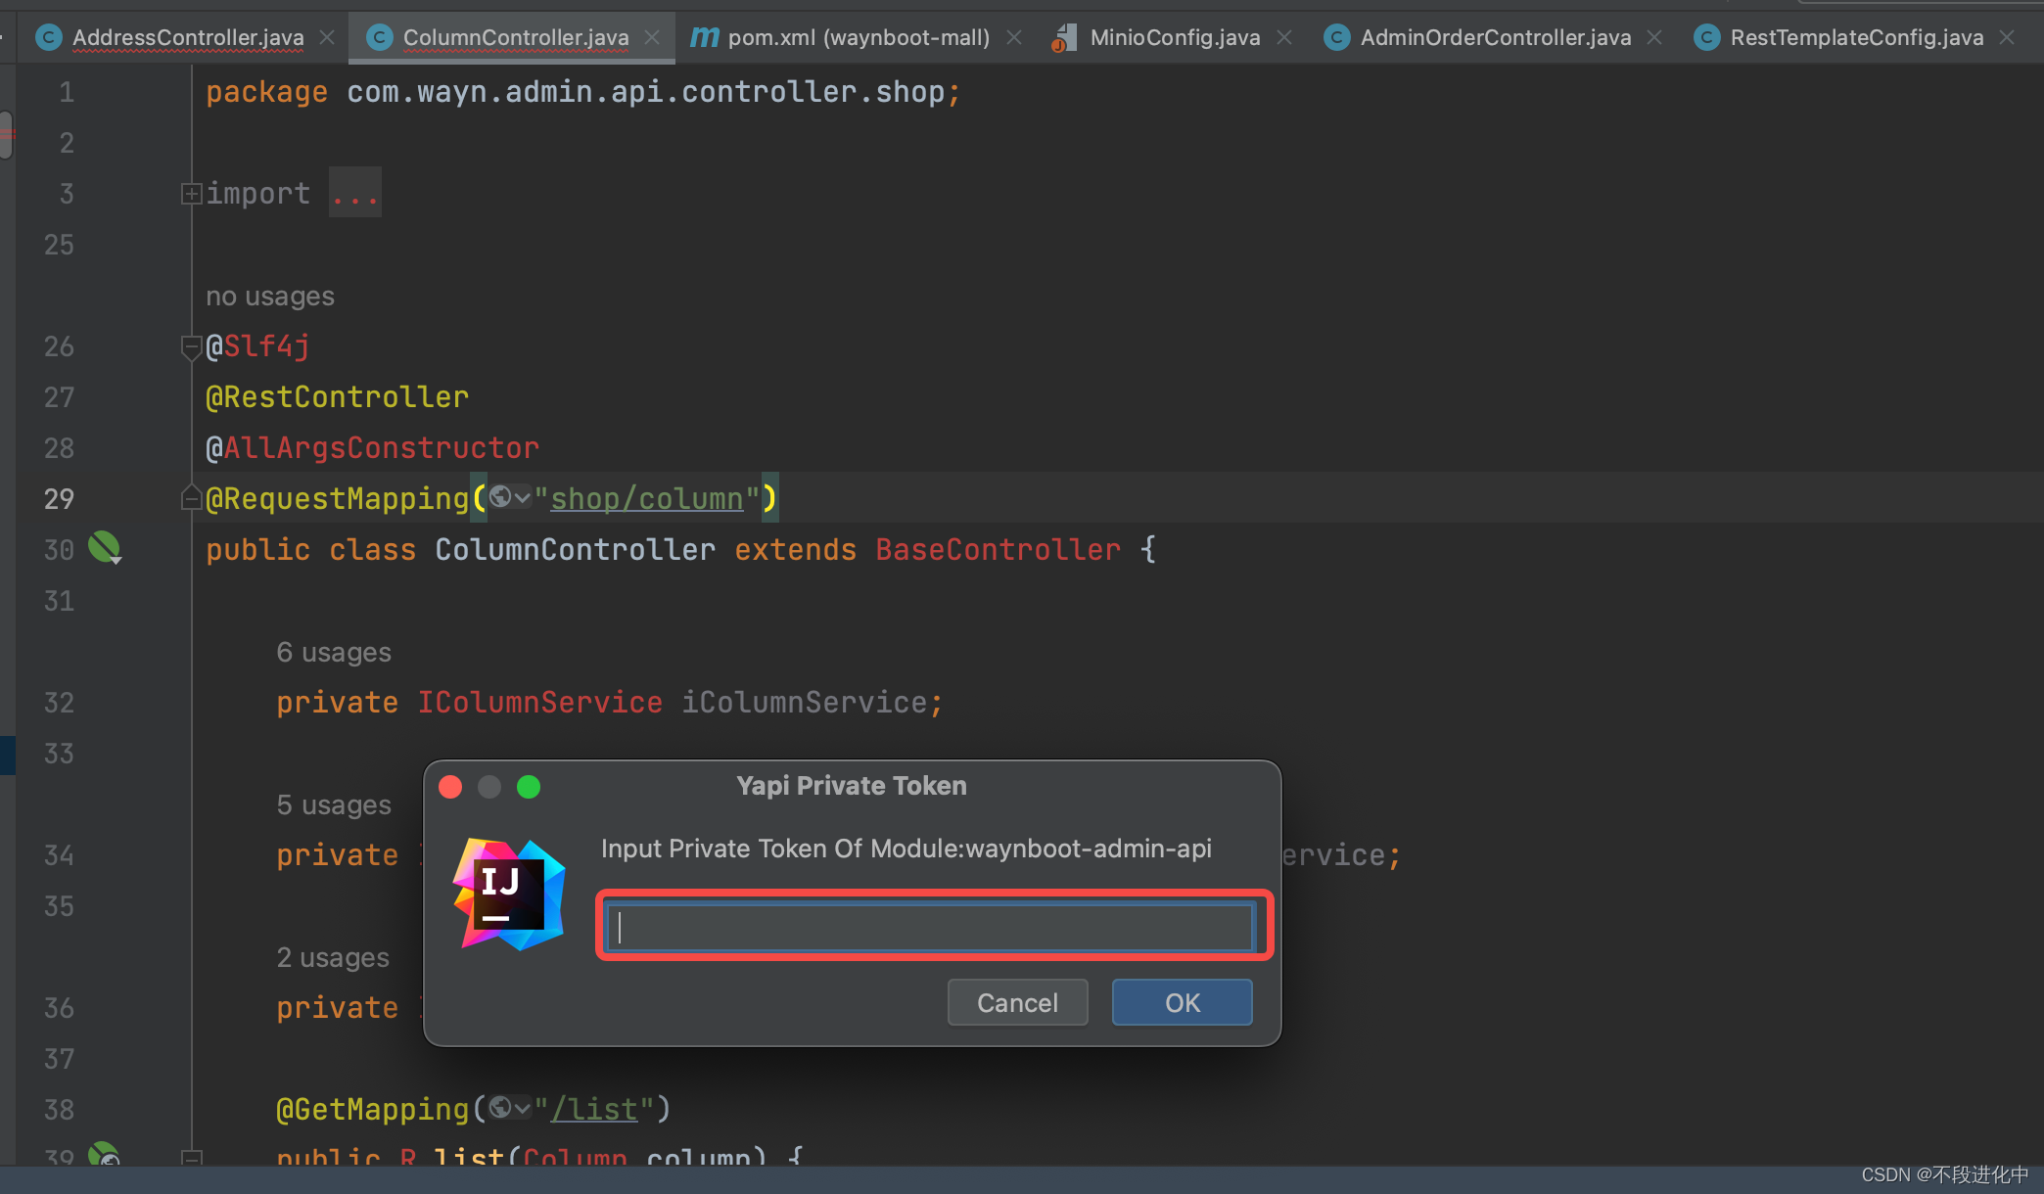Click the Maven icon on pom.xml tab

point(704,37)
